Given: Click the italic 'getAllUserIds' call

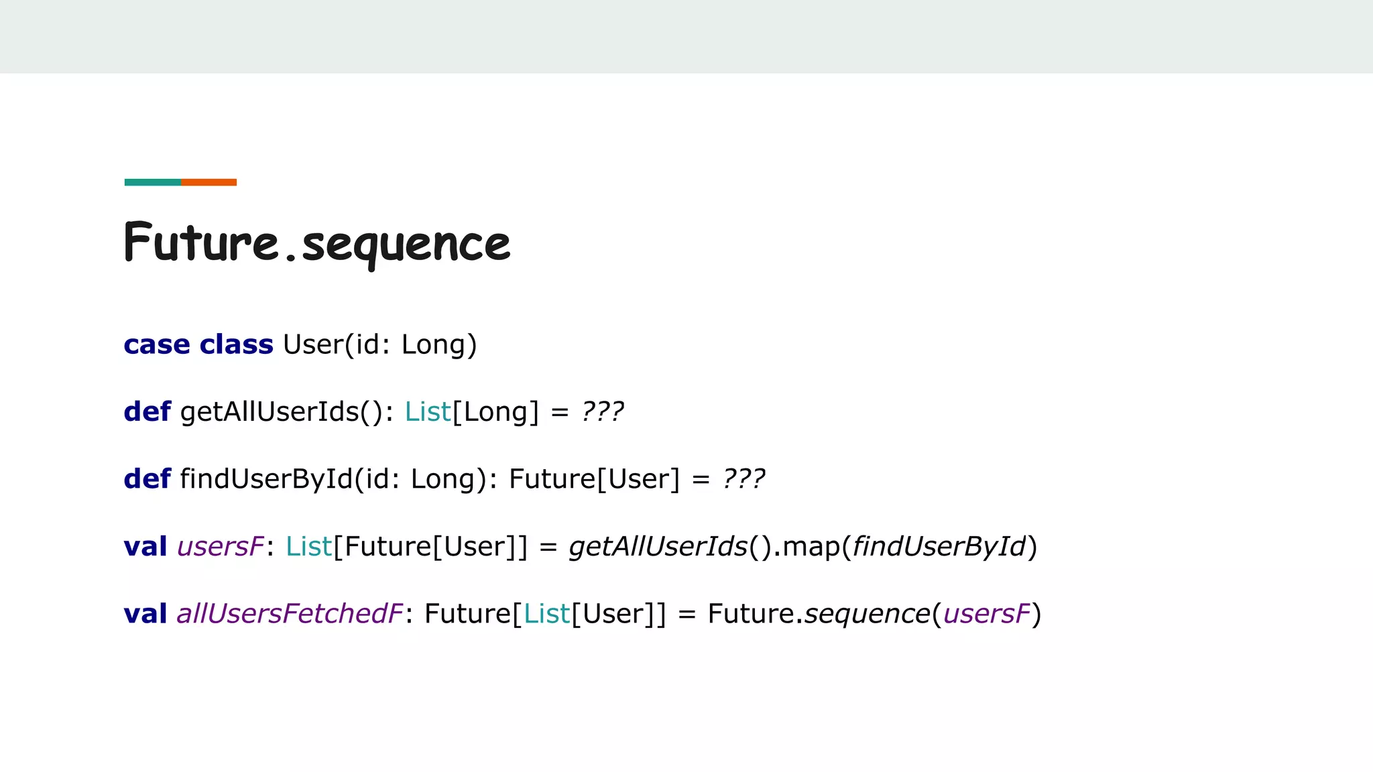Looking at the screenshot, I should click(658, 547).
